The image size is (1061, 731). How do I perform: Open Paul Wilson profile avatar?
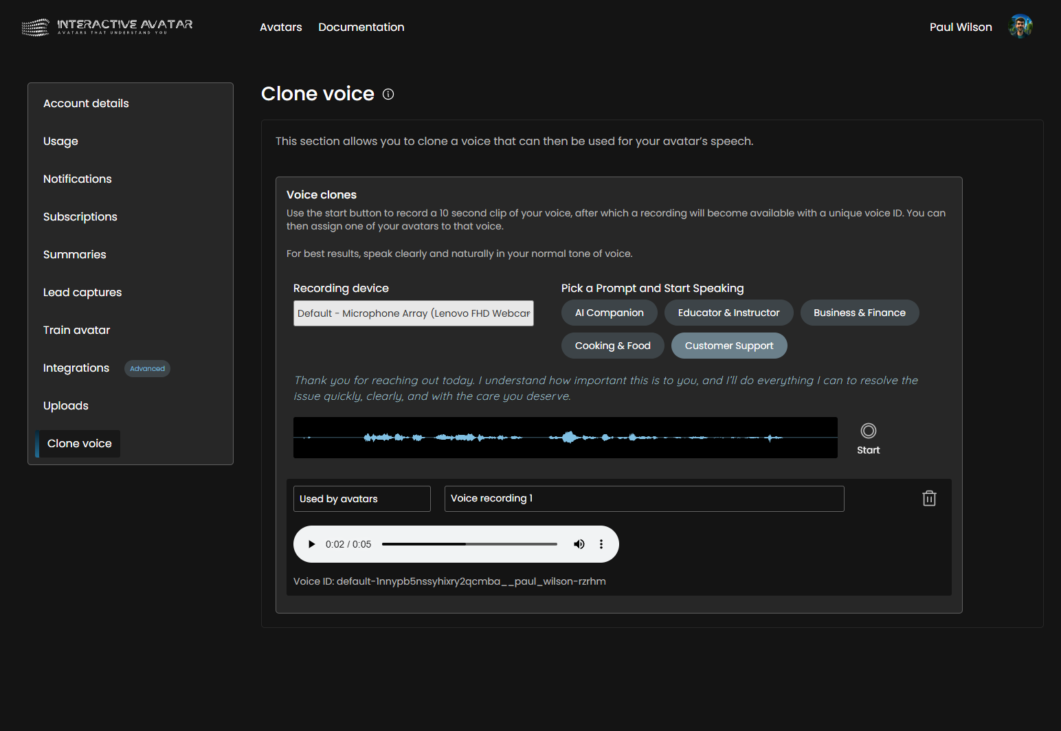tap(1020, 27)
